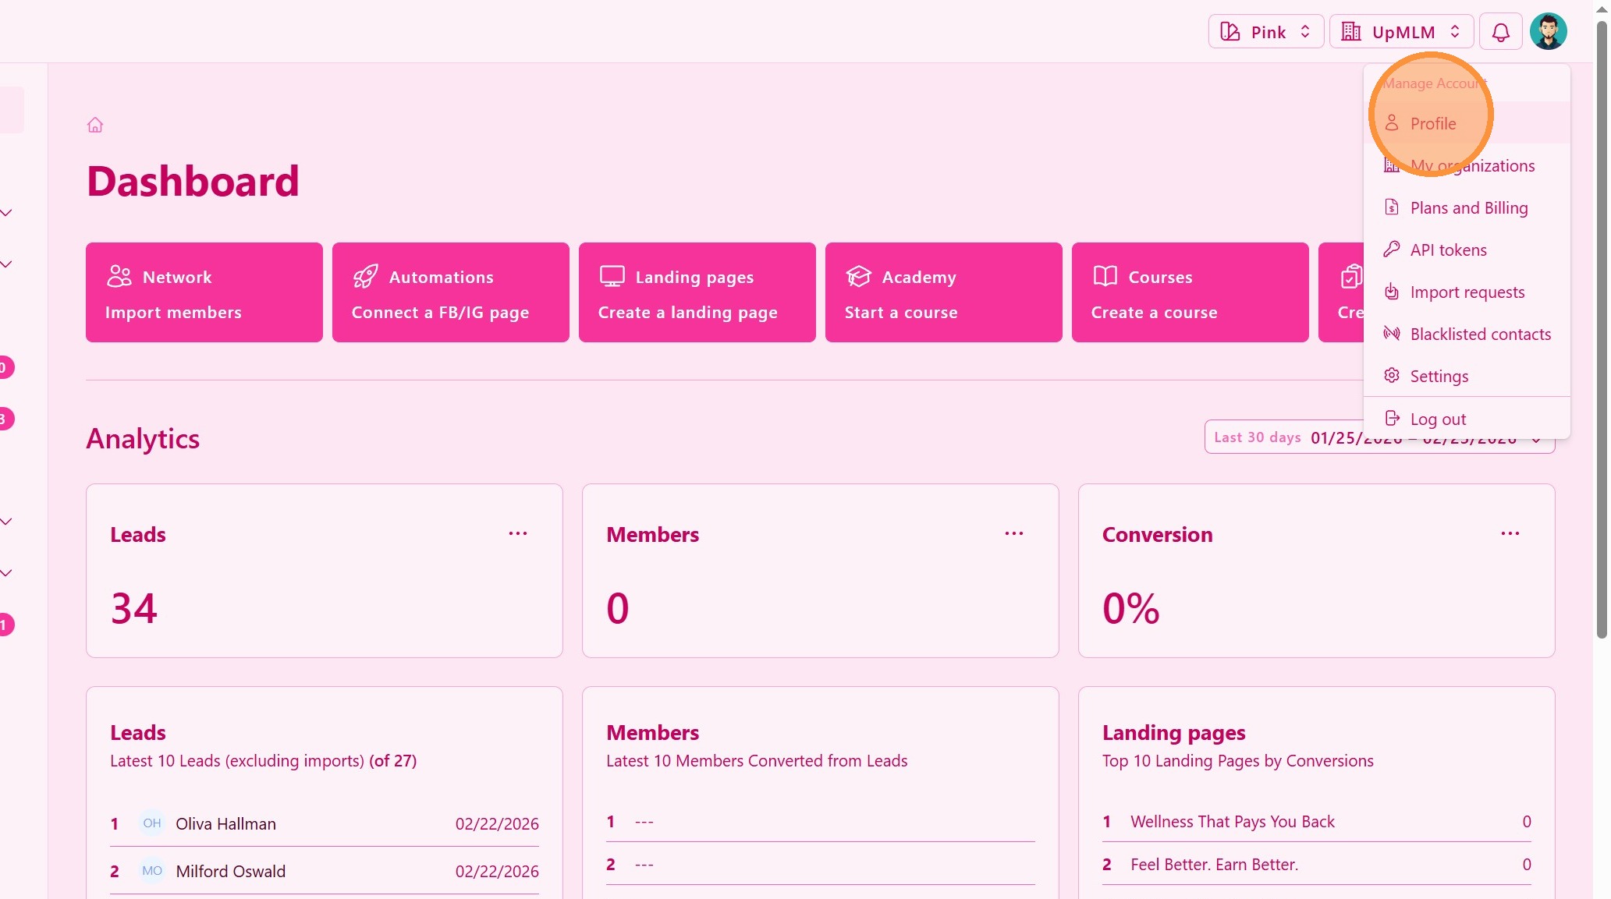Click the page vertical scrollbar
This screenshot has width=1611, height=899.
pyautogui.click(x=1602, y=327)
